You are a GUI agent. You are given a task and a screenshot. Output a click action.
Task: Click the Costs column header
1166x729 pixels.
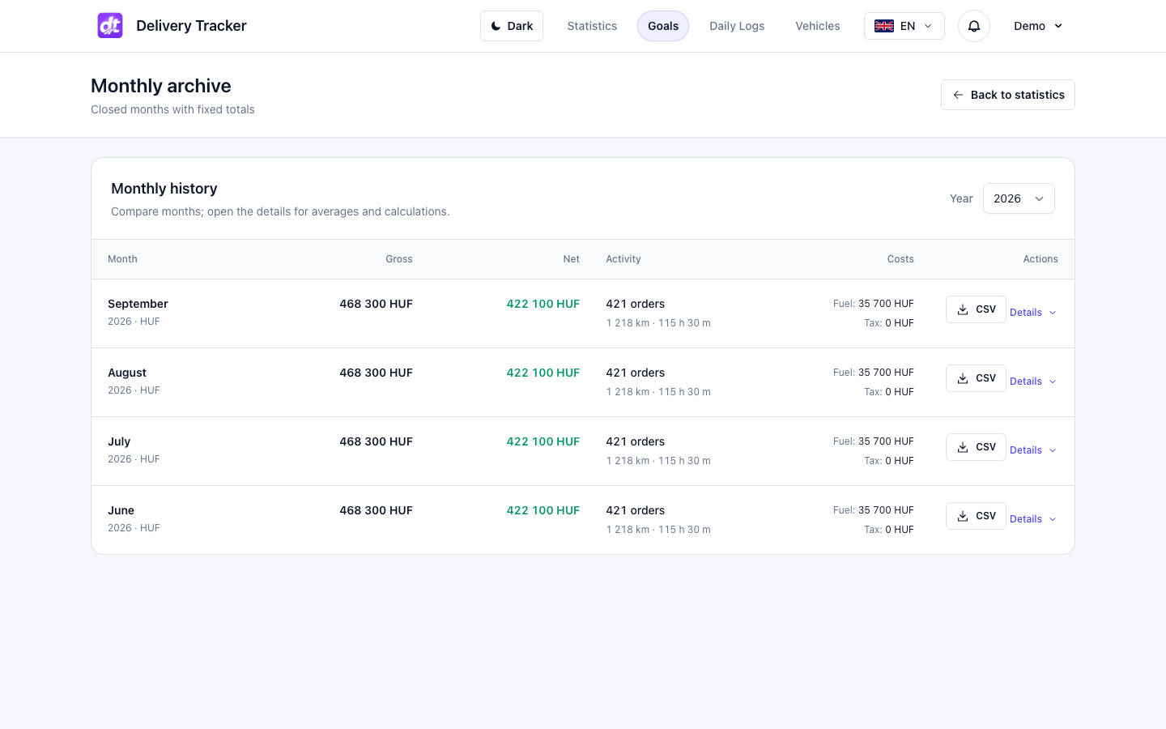(900, 259)
